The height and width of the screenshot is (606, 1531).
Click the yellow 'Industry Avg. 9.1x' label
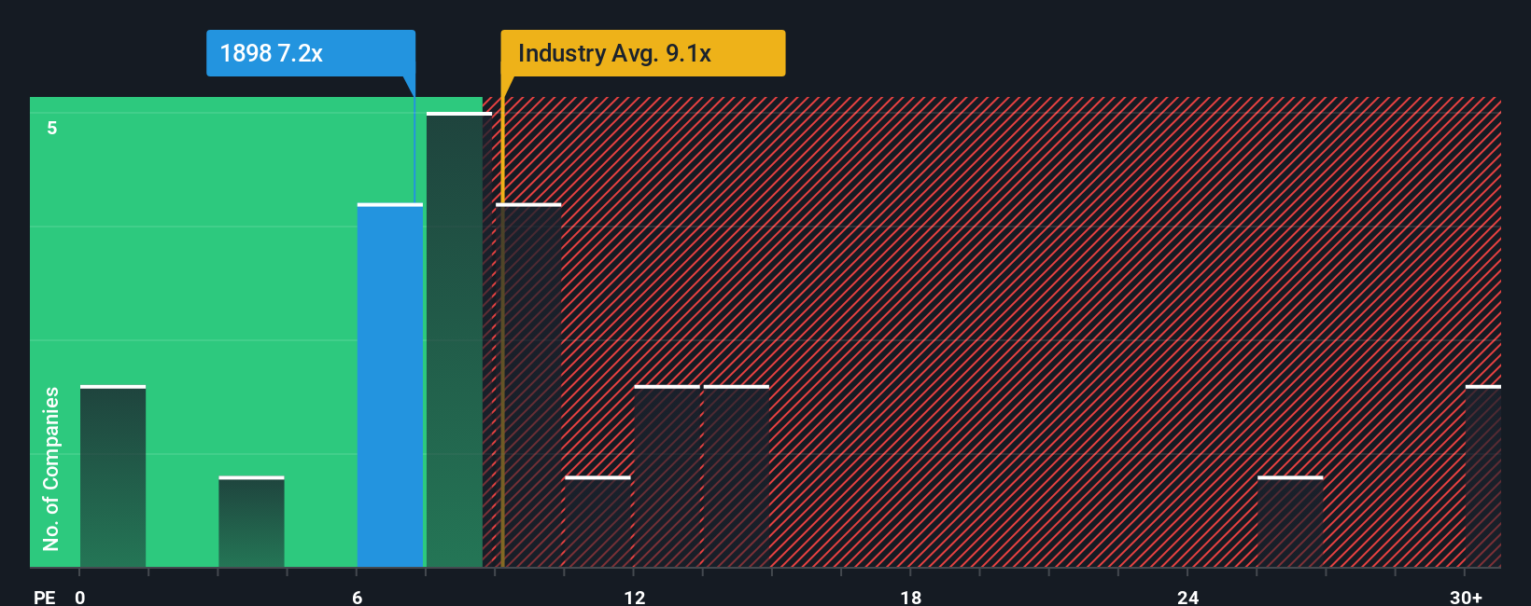pyautogui.click(x=643, y=53)
